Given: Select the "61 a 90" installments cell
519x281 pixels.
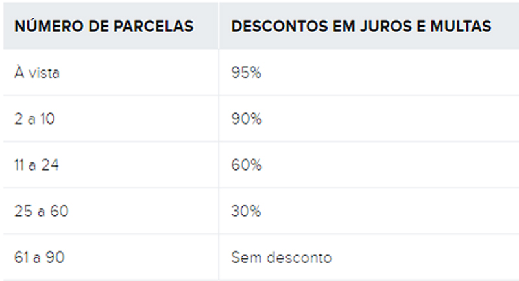Looking at the screenshot, I should [x=39, y=258].
